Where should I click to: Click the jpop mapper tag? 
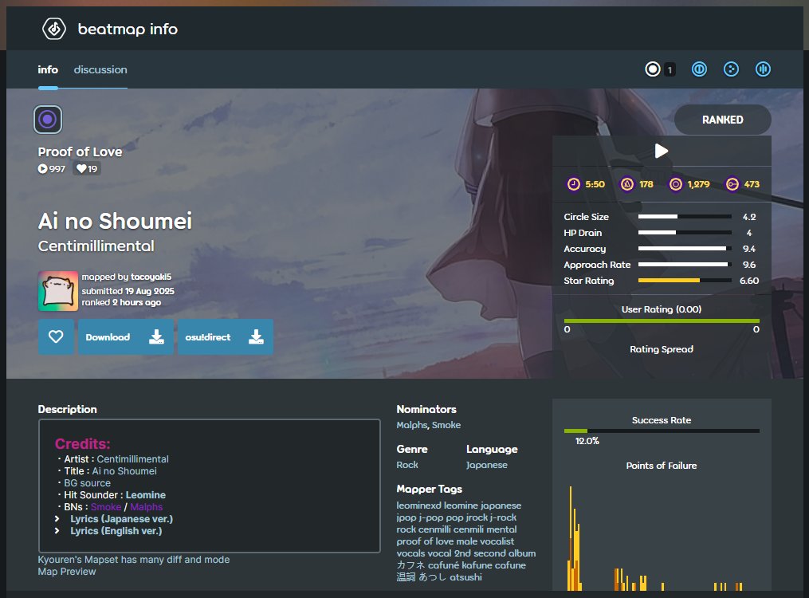[x=406, y=517]
